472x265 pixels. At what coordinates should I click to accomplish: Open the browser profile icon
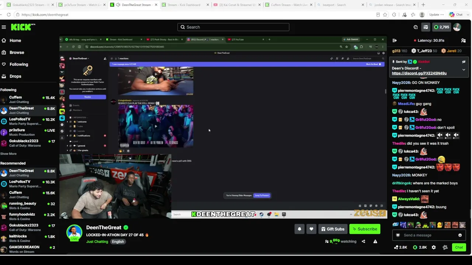point(422,15)
